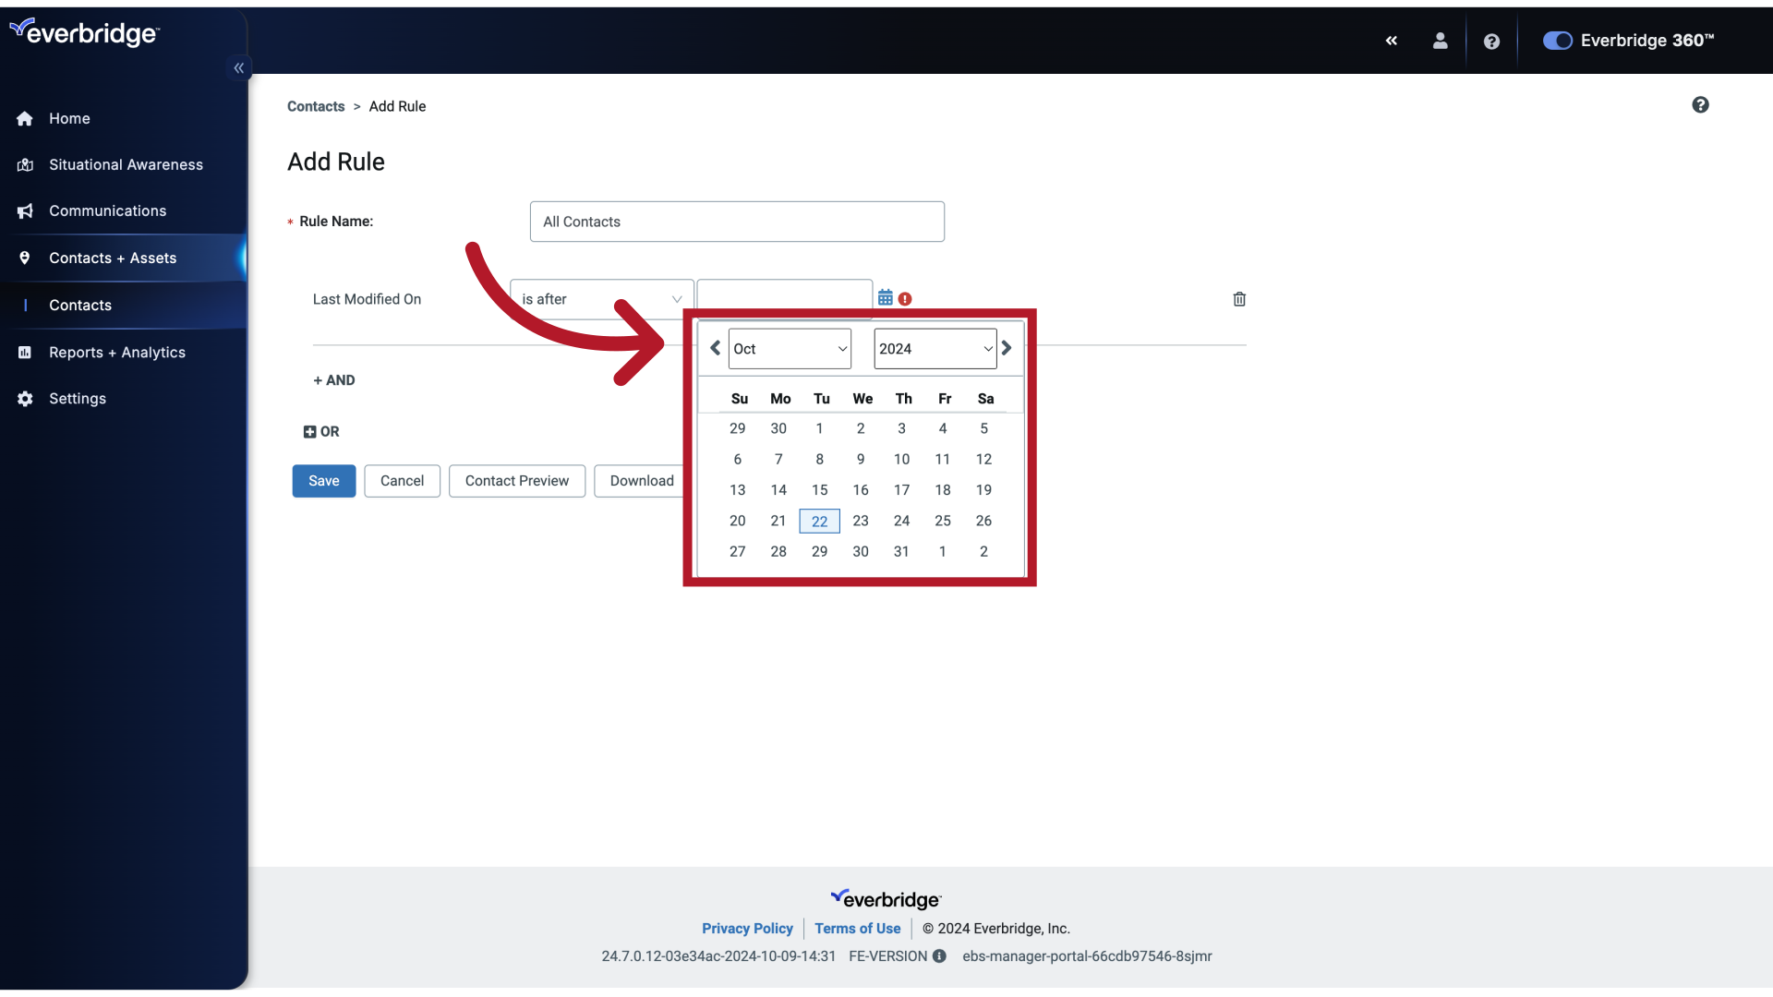Toggle the sidebar collapse arrow button

(238, 68)
